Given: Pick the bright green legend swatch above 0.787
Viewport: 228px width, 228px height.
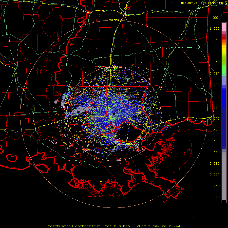Looking at the screenshot, I should pos(224,69).
